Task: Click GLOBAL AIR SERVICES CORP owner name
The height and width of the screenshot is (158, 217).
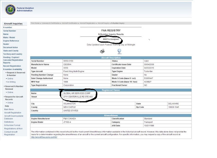Action: click(x=77, y=94)
